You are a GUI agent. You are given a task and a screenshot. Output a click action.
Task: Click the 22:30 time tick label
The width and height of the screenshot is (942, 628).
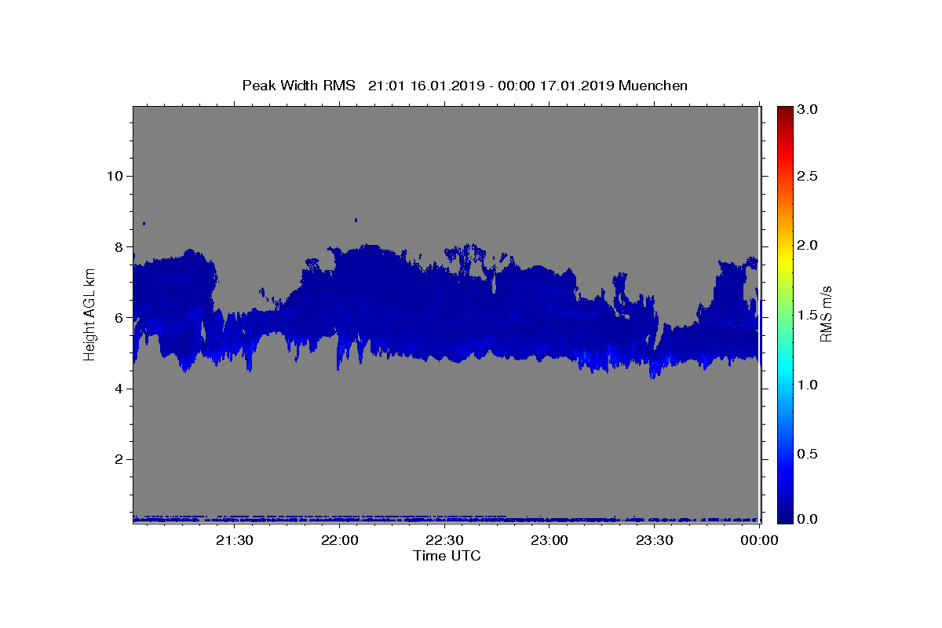pyautogui.click(x=445, y=540)
